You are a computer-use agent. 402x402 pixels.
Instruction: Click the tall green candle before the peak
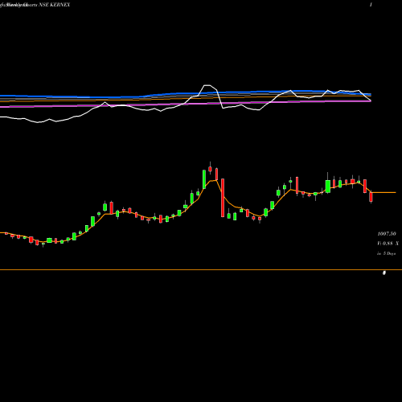[x=204, y=179]
